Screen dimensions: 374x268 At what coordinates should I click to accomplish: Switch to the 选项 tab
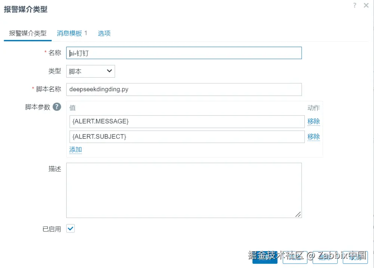(x=104, y=33)
